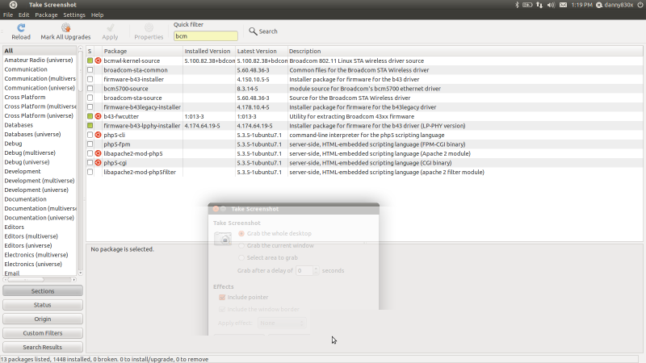Select the Cross Platform category
The image size is (646, 363).
[40, 97]
